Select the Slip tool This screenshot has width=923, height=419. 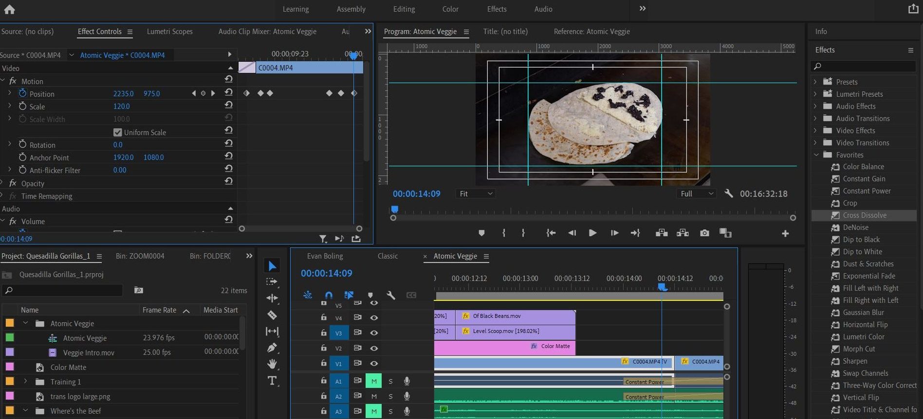(x=272, y=332)
